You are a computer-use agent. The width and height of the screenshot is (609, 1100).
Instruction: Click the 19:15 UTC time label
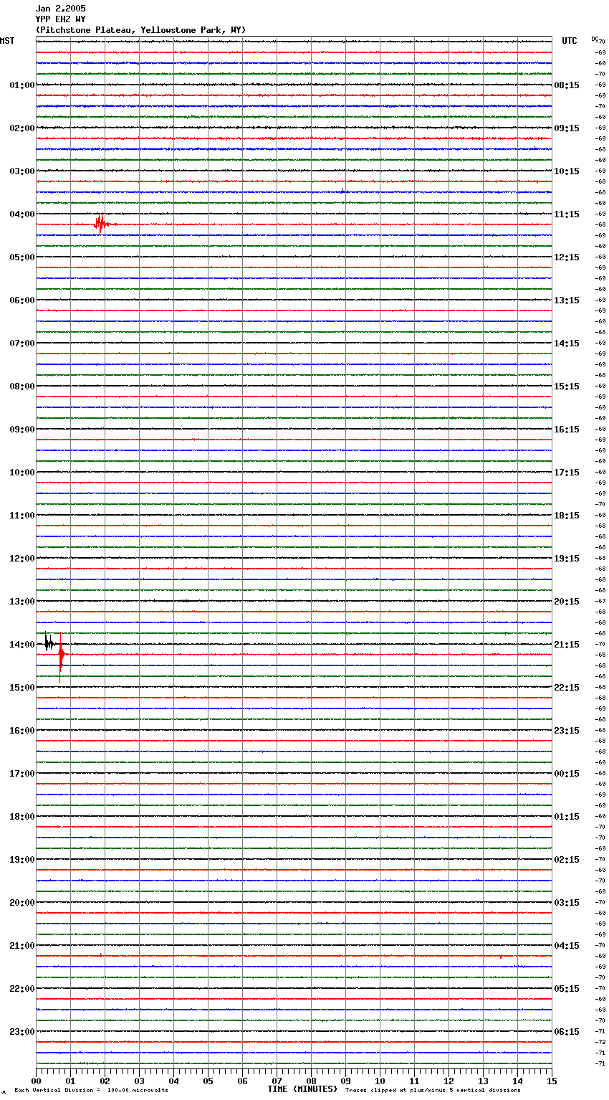[567, 559]
